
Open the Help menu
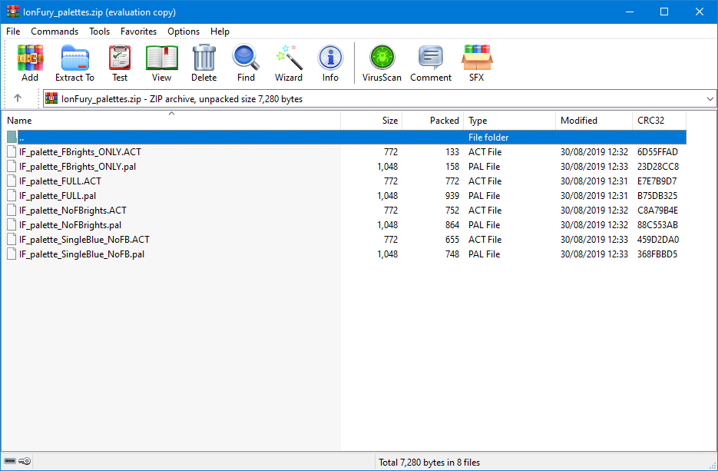220,32
